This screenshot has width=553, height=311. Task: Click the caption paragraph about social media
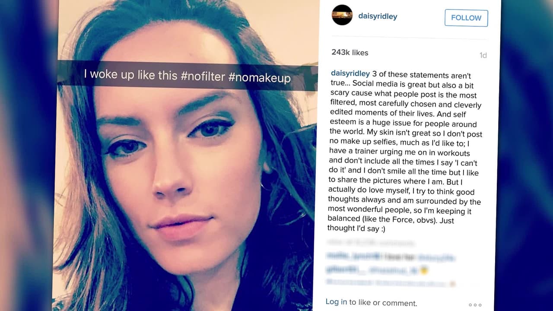tap(405, 151)
